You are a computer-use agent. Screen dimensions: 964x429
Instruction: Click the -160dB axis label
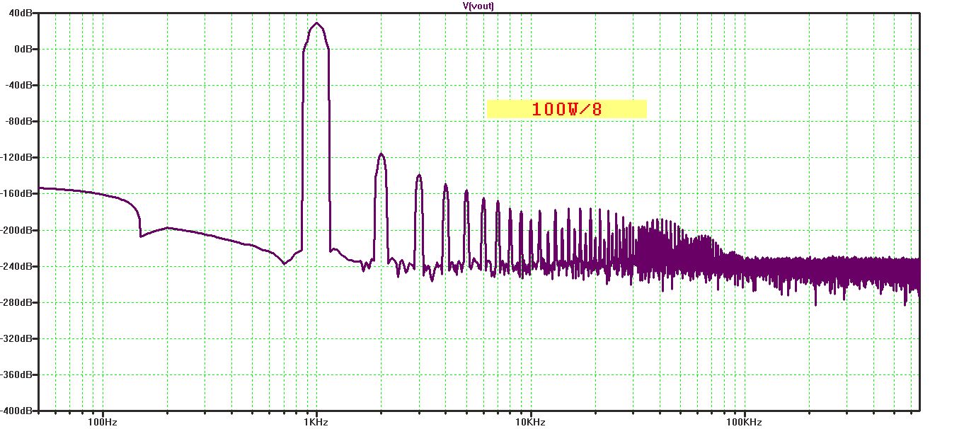pyautogui.click(x=18, y=193)
